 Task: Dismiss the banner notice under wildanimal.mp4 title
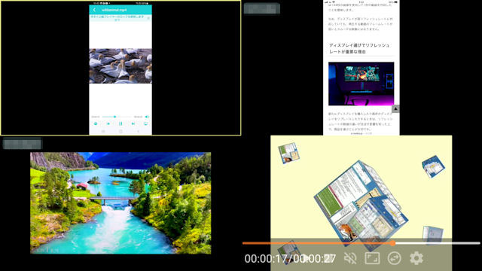coord(148,18)
